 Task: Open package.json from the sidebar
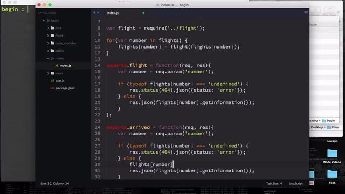[x=65, y=88]
